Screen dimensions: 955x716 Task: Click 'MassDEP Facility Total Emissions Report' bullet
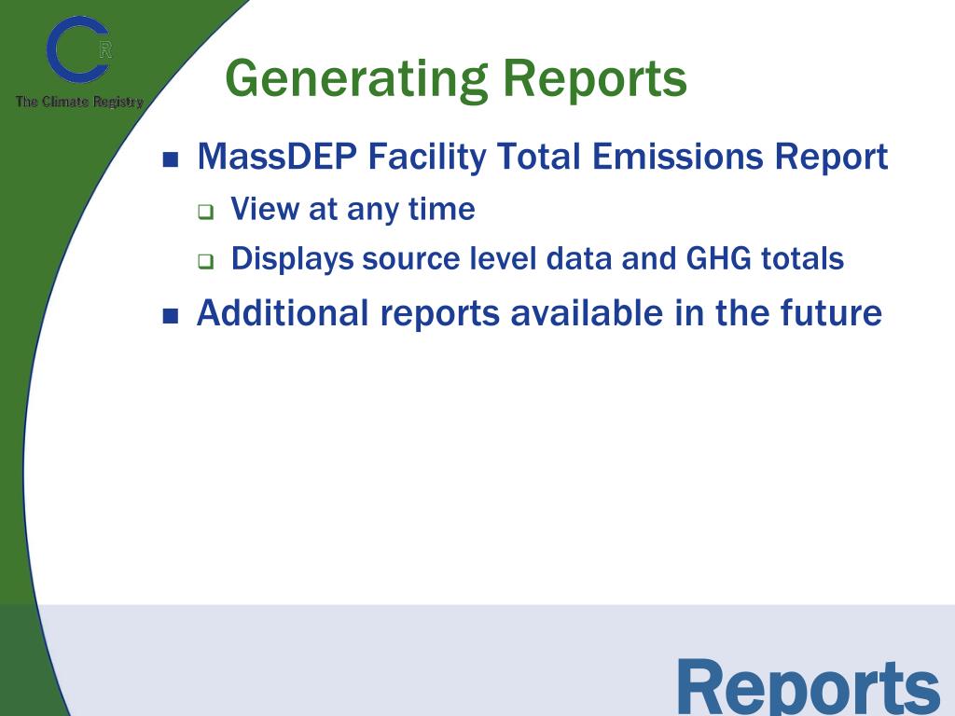coord(542,157)
